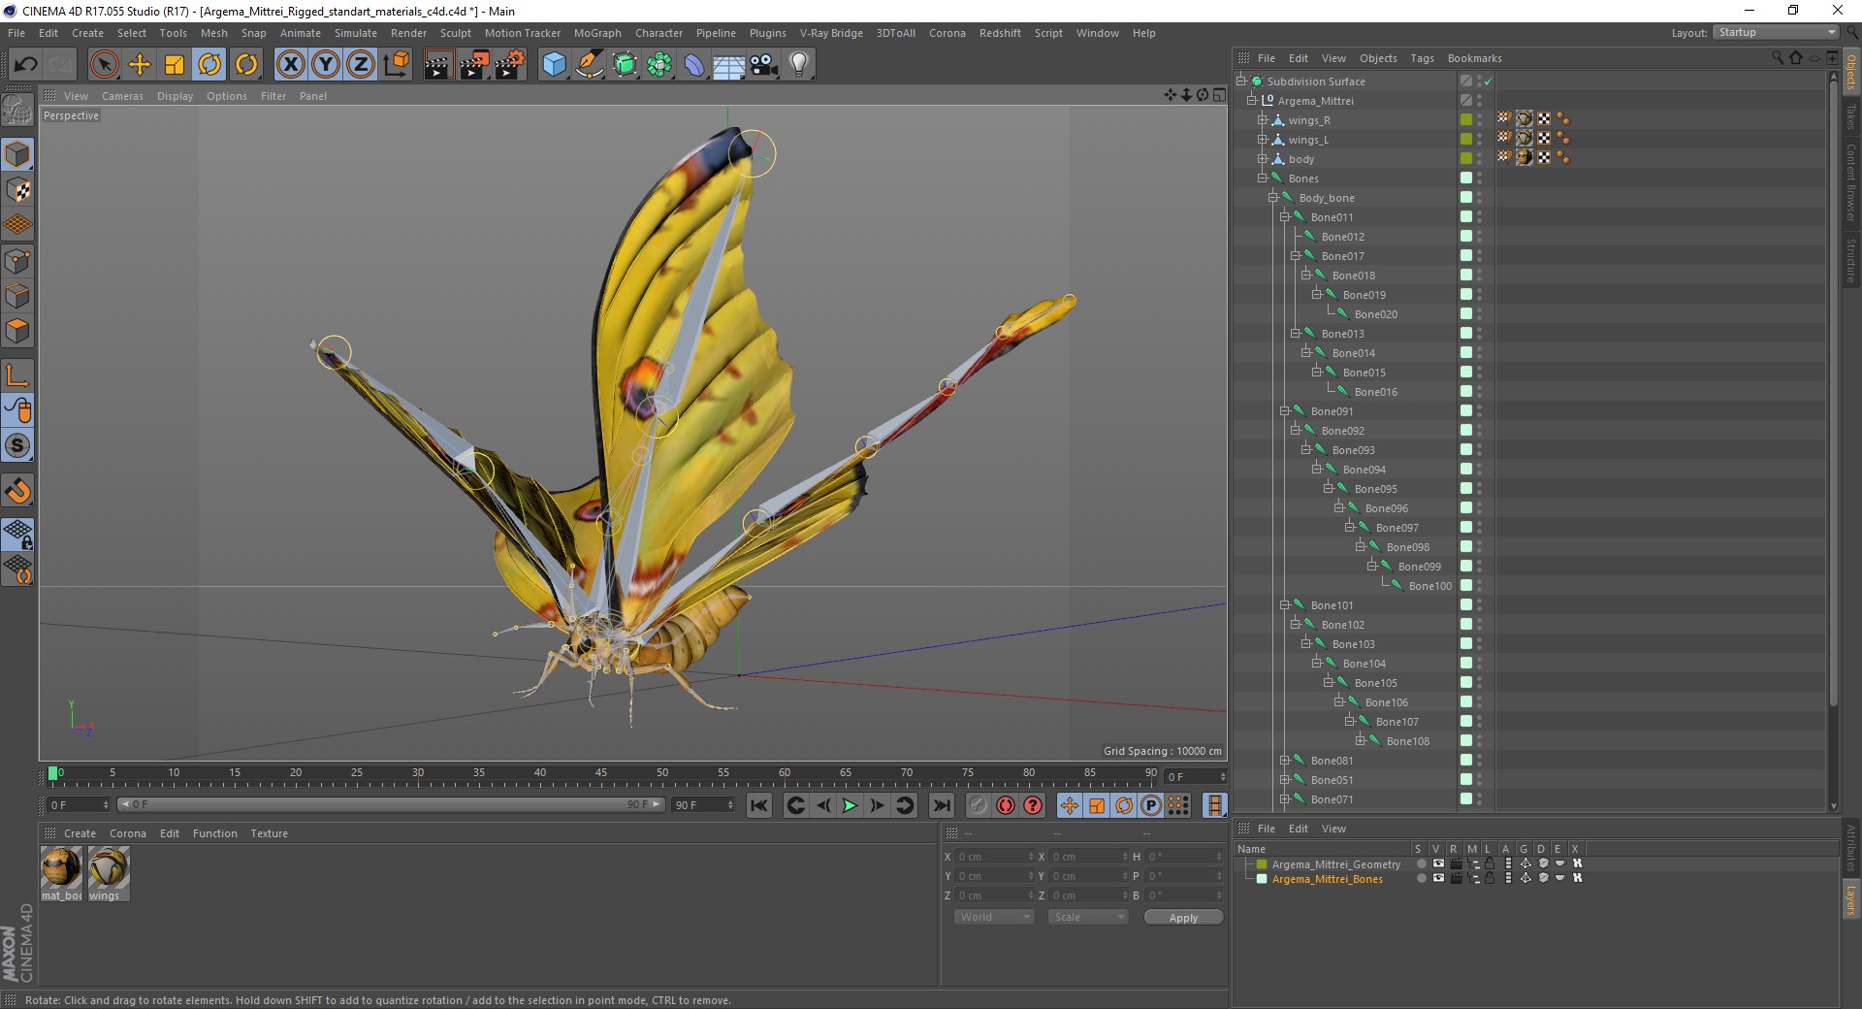Screen dimensions: 1862x1009
Task: Add a Cube primitive object
Action: 554,65
